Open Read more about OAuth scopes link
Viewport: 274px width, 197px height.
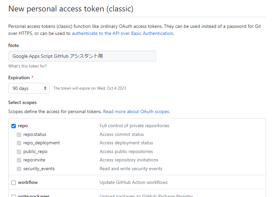pyautogui.click(x=136, y=111)
